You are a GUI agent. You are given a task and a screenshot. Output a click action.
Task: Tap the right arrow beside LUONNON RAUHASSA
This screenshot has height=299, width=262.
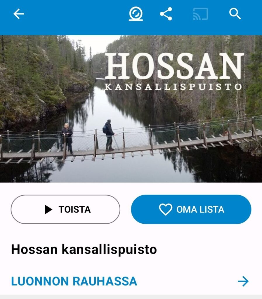click(x=243, y=281)
